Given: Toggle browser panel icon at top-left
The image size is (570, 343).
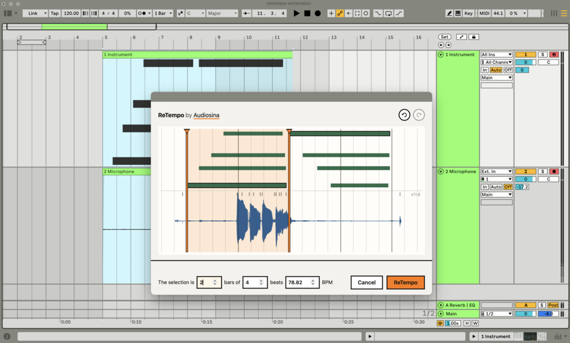Looking at the screenshot, I should coord(7,14).
